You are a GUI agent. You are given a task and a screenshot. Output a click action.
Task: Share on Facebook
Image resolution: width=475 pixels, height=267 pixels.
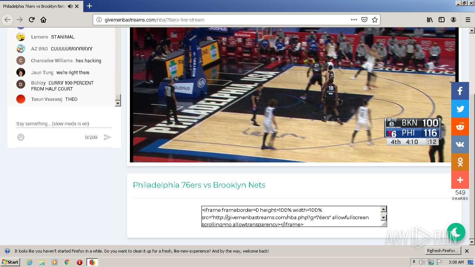click(x=460, y=91)
